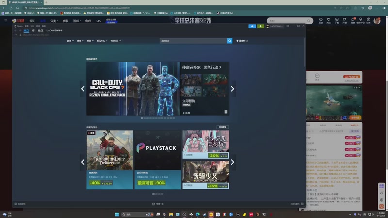
Task: Select first dot of special offers pager
Action: click(153, 194)
